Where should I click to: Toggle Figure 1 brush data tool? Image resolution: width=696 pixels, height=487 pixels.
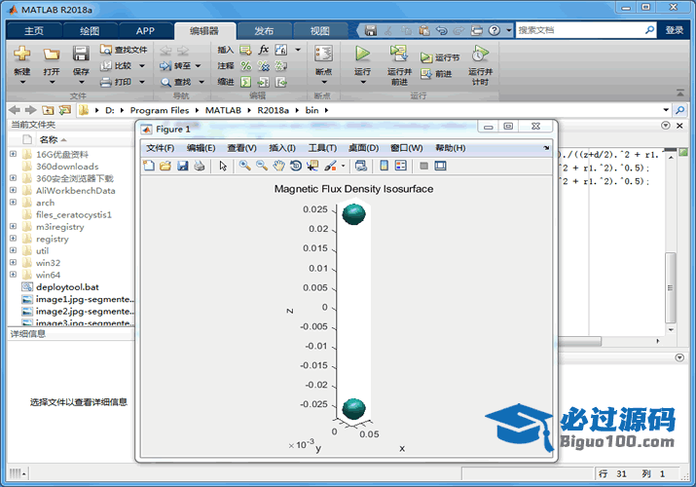330,166
